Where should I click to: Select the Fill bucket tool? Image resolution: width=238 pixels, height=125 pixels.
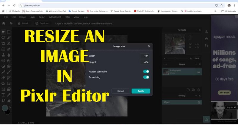click(3, 84)
